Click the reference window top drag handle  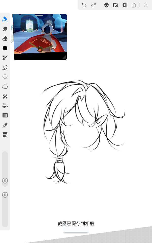pos(39,15)
